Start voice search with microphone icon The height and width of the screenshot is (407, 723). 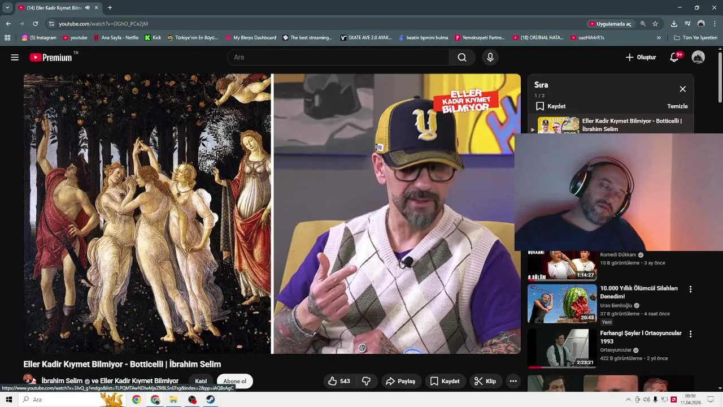click(x=490, y=57)
